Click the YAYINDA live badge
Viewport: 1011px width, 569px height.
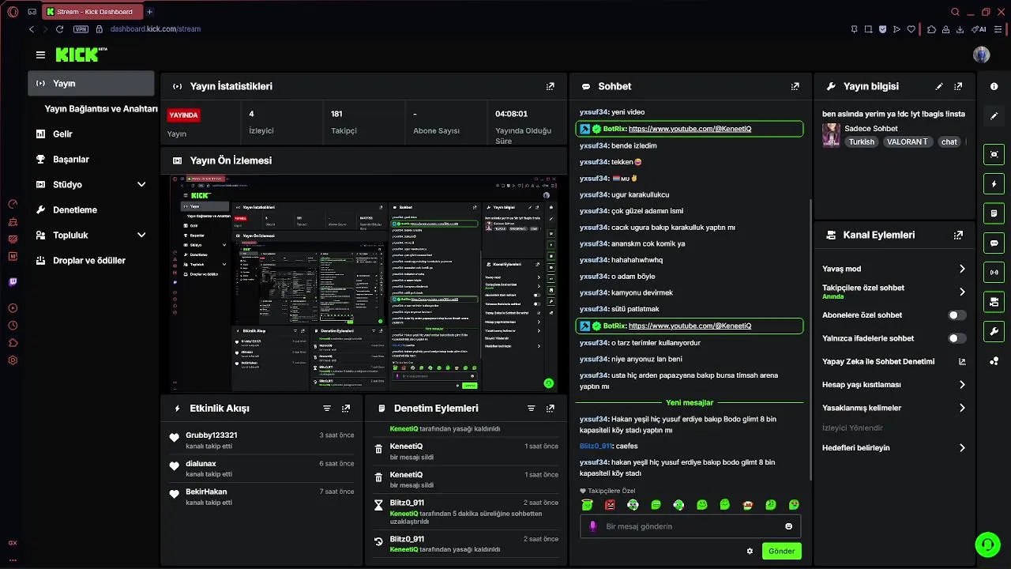pos(184,115)
